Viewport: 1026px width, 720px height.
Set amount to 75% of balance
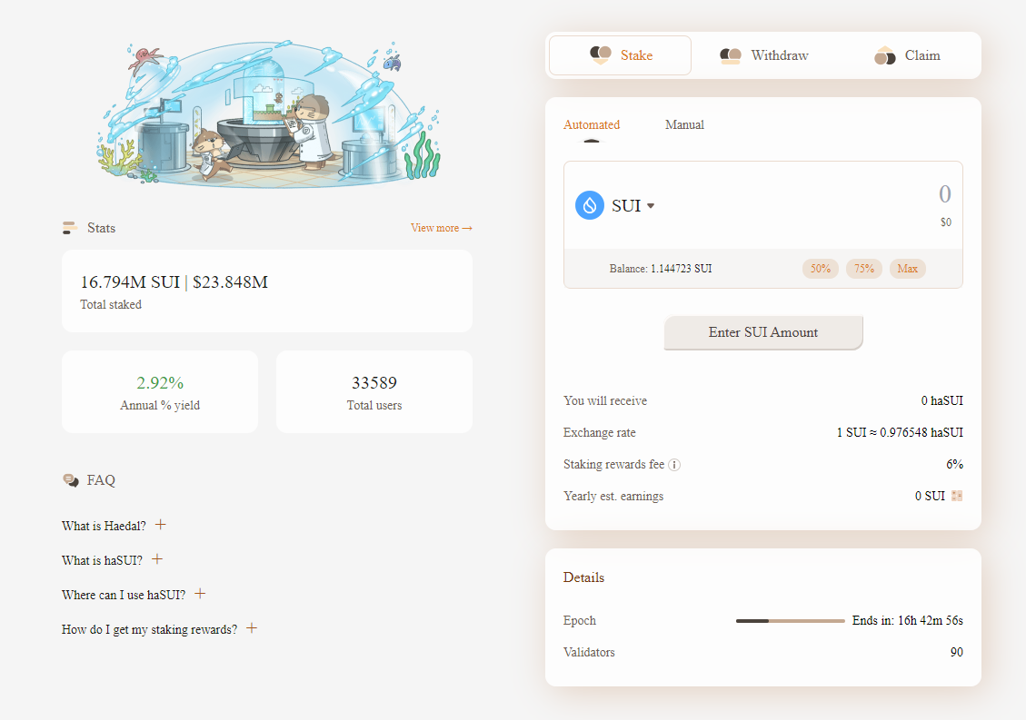(863, 269)
